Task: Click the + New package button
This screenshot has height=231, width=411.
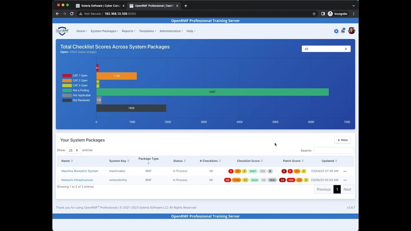Action: click(x=342, y=140)
